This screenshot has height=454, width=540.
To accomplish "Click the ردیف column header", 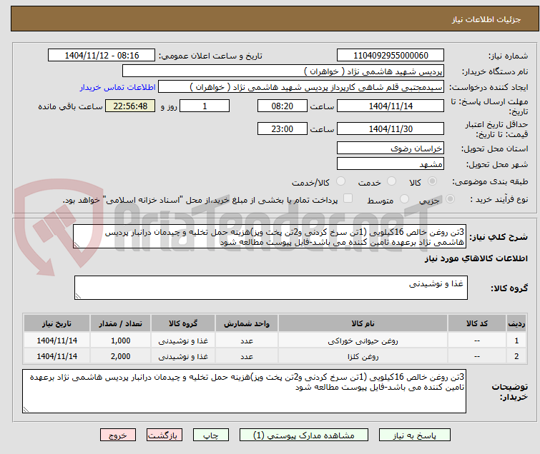I will (516, 323).
